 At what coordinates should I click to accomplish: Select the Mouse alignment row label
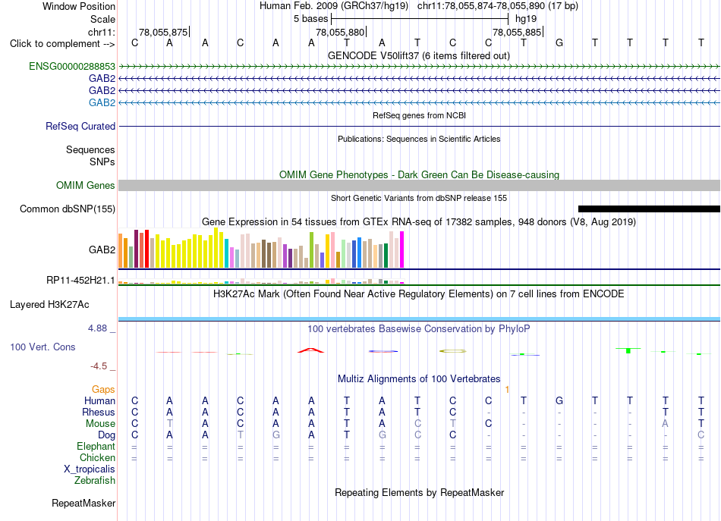pyautogui.click(x=100, y=423)
